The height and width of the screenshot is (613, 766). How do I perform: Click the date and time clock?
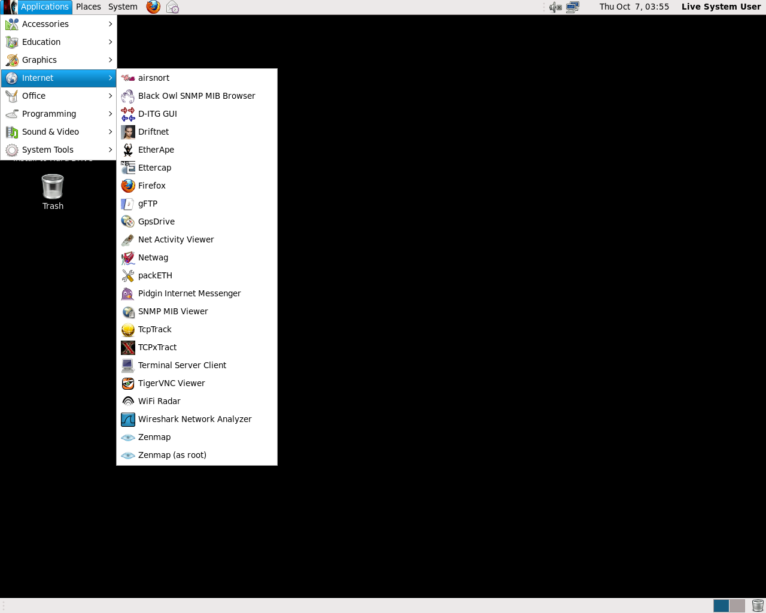[x=634, y=7]
